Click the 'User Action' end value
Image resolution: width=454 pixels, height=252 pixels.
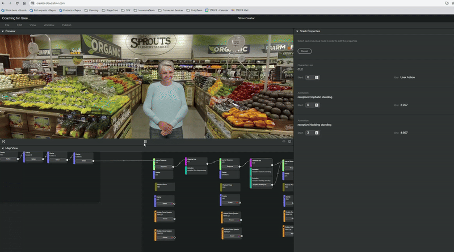pos(407,78)
